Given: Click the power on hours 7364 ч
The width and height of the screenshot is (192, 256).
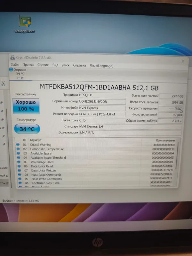Looking at the screenshot, I should (170, 121).
